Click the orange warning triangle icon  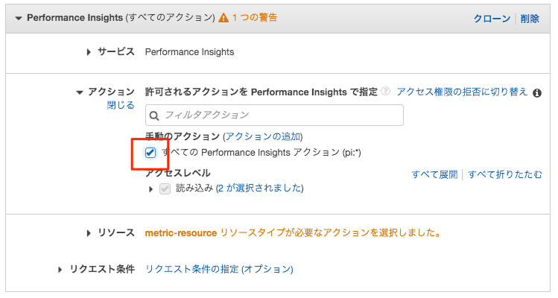223,17
